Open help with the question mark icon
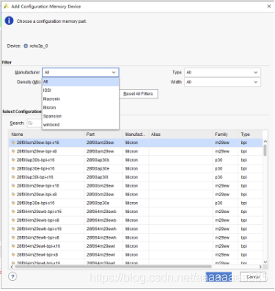Screen dimensions: 275x291 [x=12, y=276]
